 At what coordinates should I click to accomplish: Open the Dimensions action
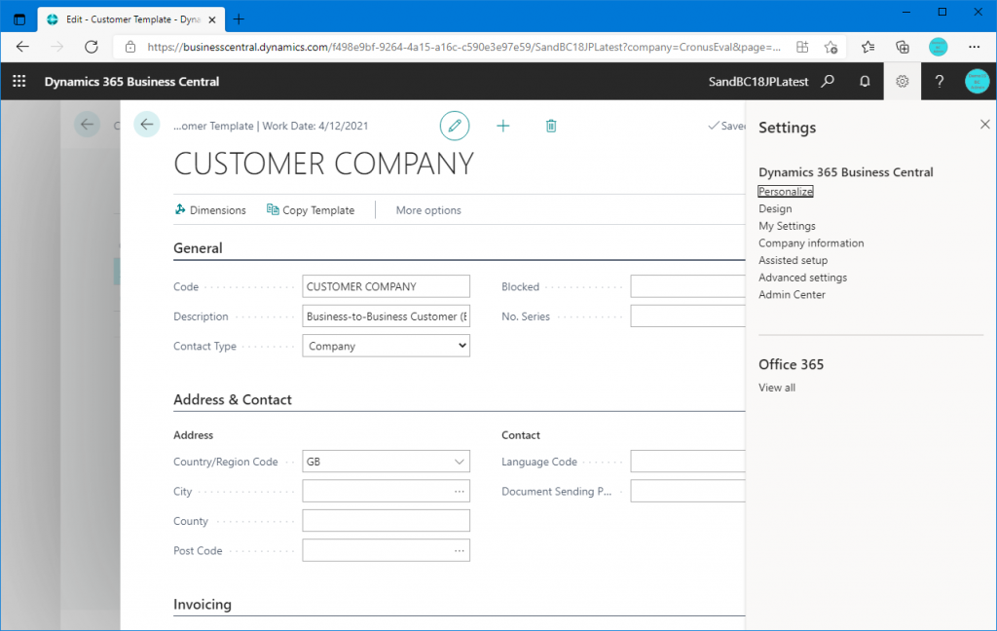click(210, 210)
